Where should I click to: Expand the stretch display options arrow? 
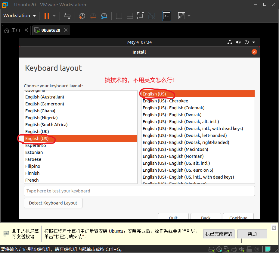(189, 16)
